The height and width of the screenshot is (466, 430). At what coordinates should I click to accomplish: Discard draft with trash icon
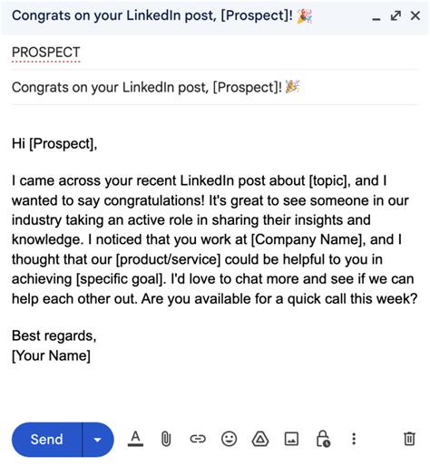coord(409,439)
